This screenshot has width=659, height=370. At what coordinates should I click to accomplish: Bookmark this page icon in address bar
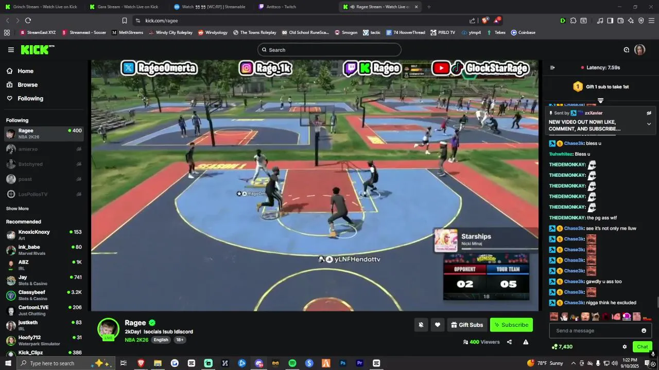124,21
